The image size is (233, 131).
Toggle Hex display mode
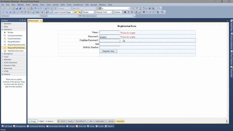37,12
